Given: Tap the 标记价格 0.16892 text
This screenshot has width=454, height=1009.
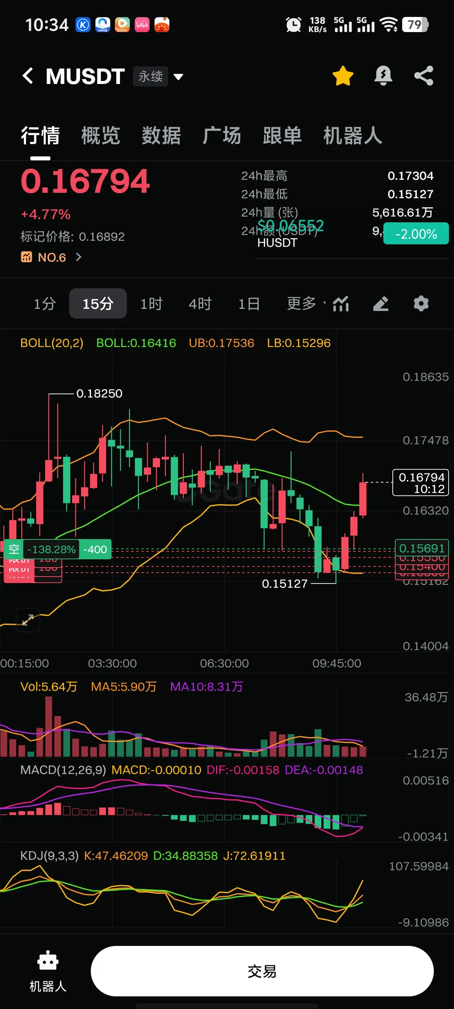Looking at the screenshot, I should coord(72,236).
